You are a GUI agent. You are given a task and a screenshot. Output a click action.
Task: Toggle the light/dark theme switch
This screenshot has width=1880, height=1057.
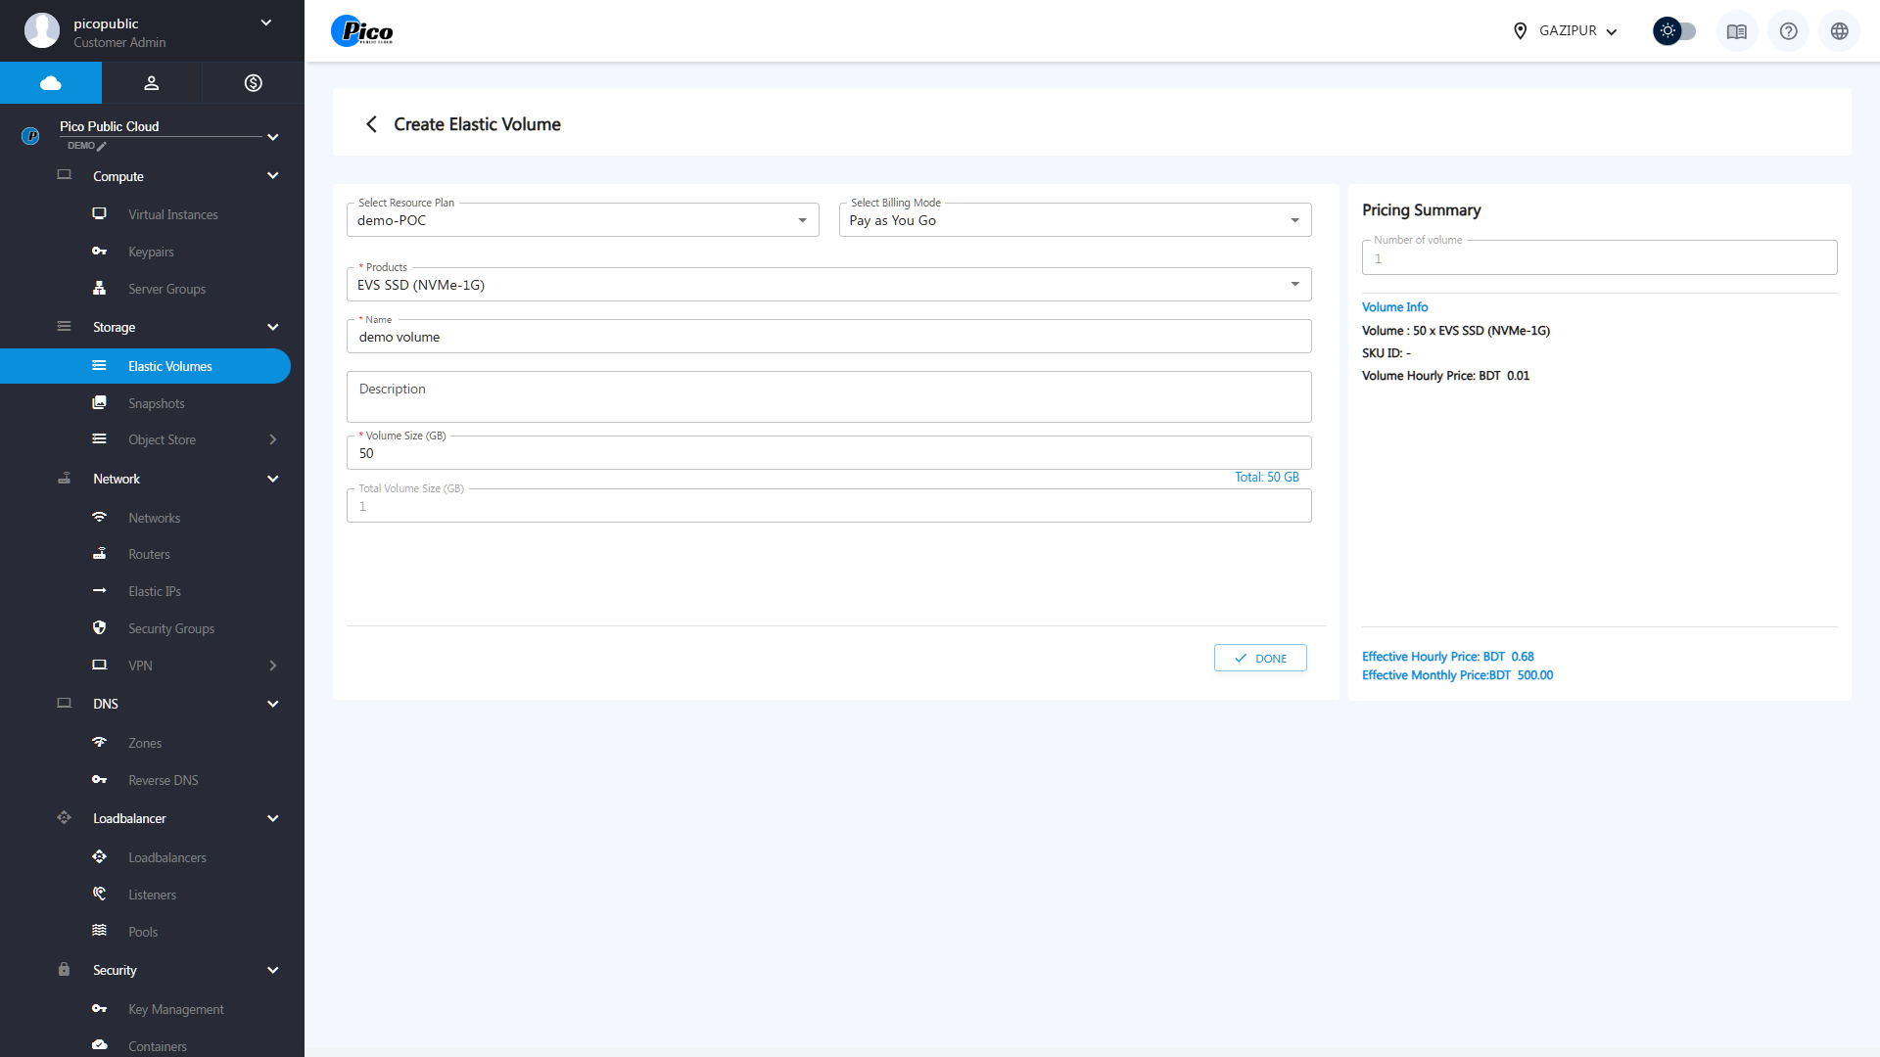tap(1674, 31)
